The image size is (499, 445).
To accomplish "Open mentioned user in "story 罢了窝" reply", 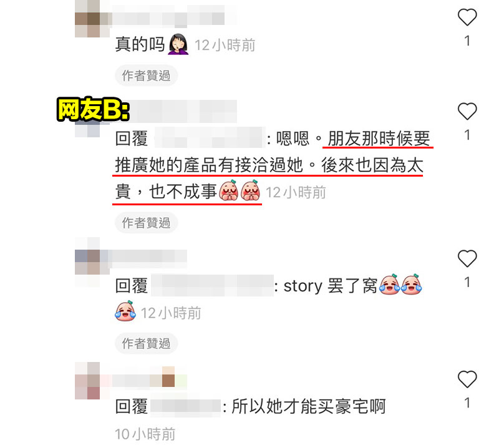I will point(212,285).
